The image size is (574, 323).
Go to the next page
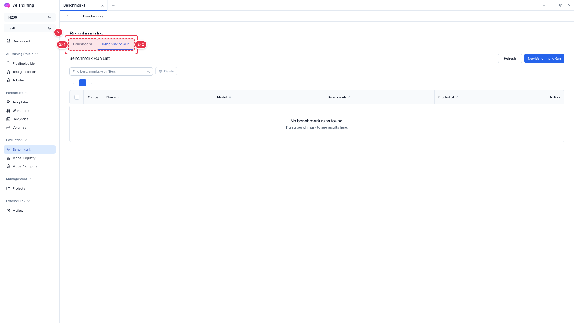tap(92, 83)
